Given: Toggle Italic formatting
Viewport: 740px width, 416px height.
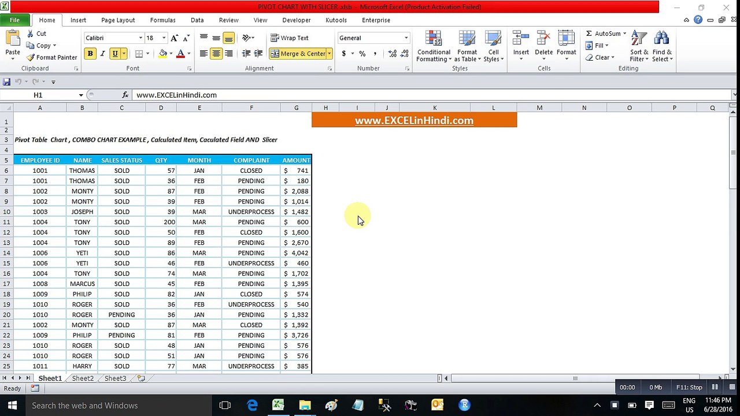Looking at the screenshot, I should [x=103, y=54].
